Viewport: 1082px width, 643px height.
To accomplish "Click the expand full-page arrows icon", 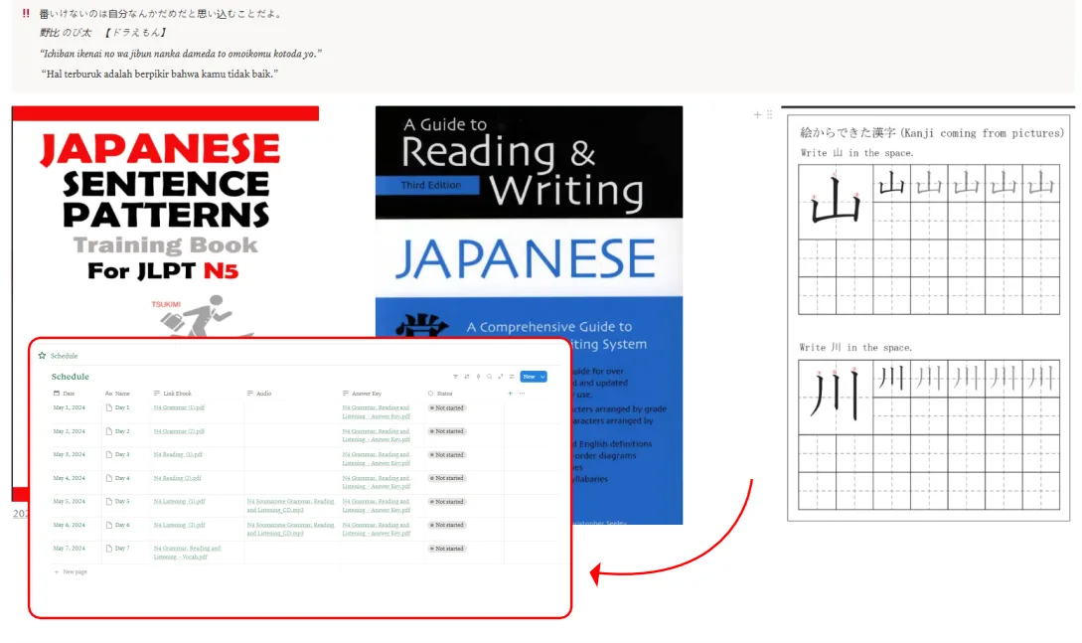I will pyautogui.click(x=501, y=377).
